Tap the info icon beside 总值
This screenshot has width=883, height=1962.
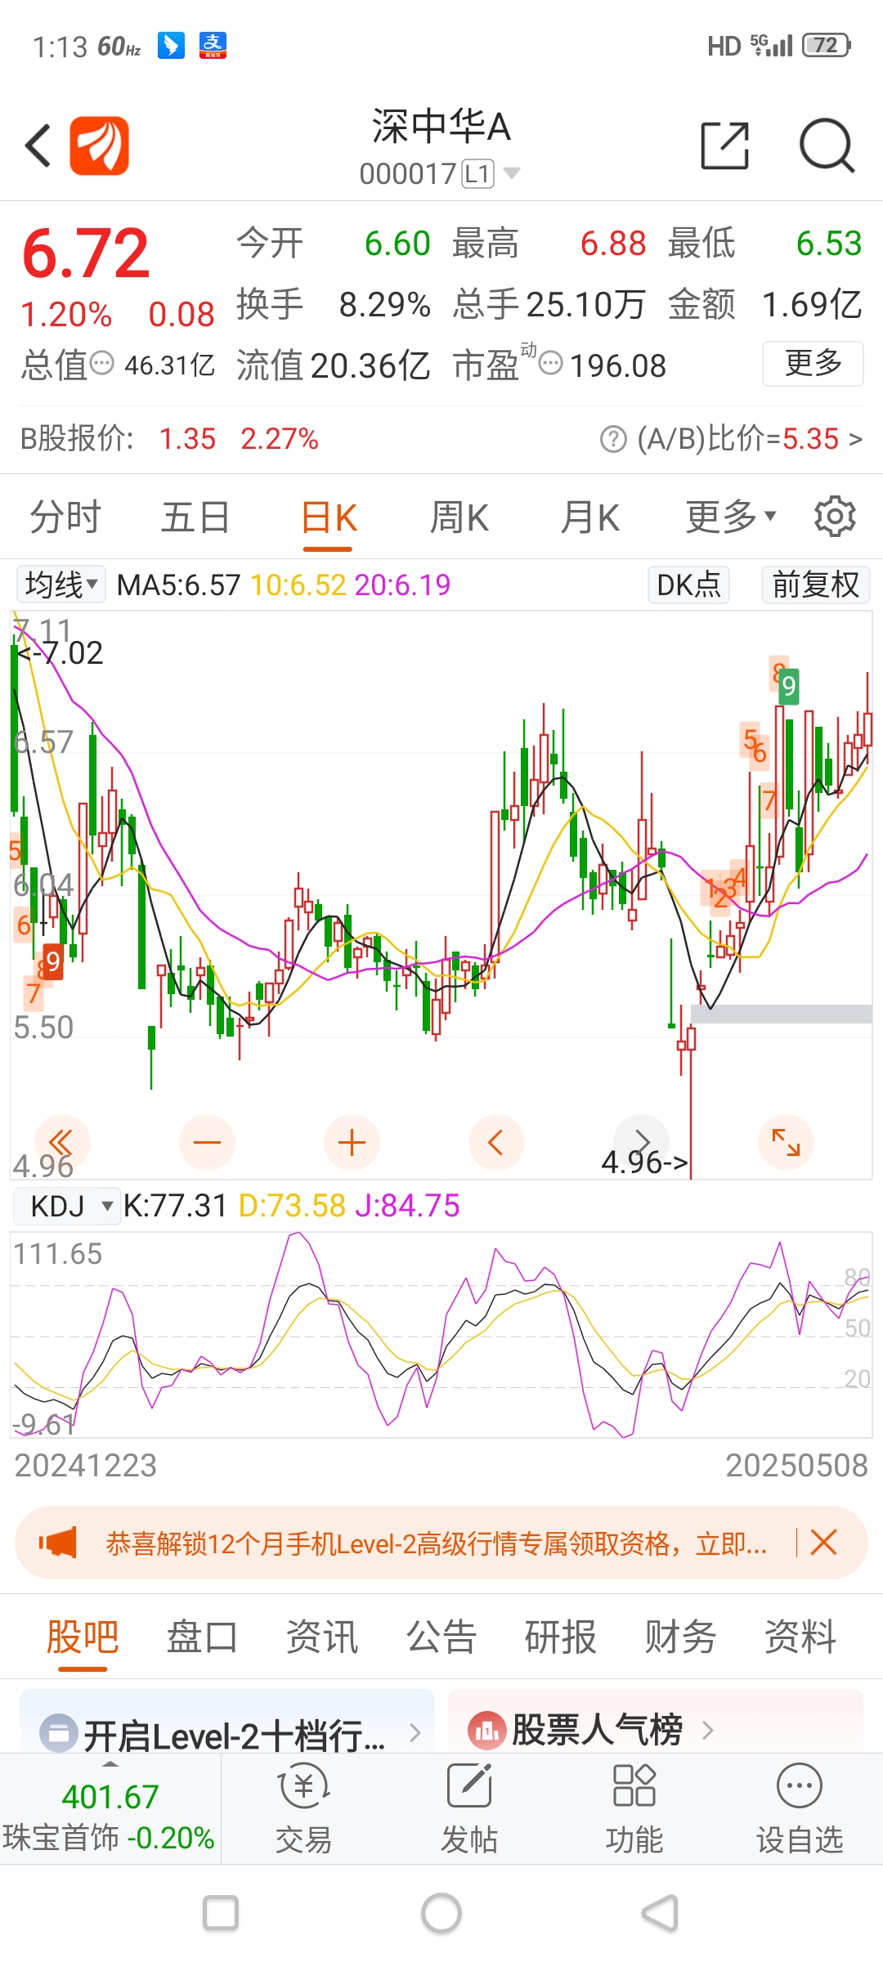(x=101, y=363)
